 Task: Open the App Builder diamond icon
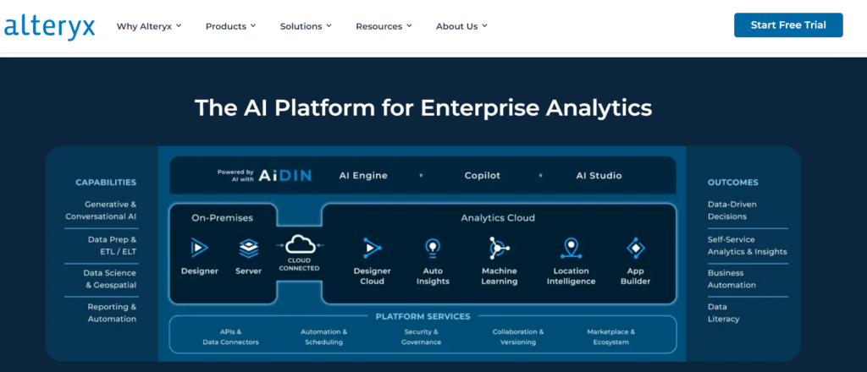click(635, 248)
